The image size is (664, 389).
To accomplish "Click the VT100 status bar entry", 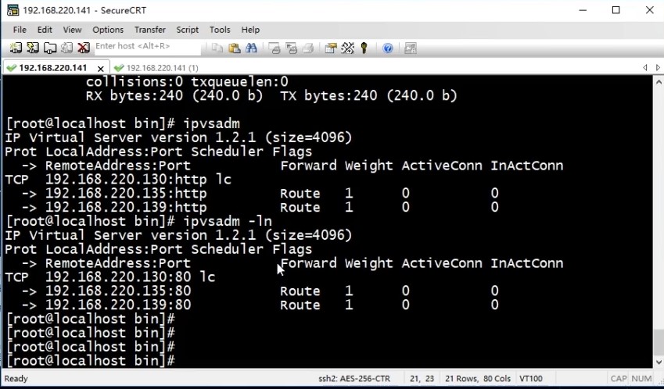I will tap(530, 378).
